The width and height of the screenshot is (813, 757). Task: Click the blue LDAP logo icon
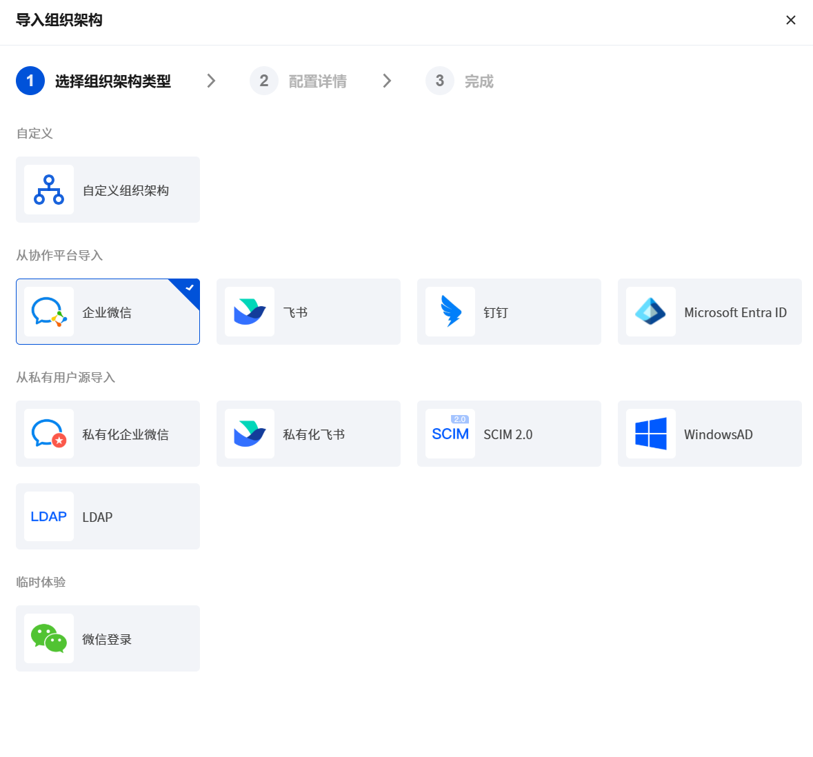coord(49,516)
